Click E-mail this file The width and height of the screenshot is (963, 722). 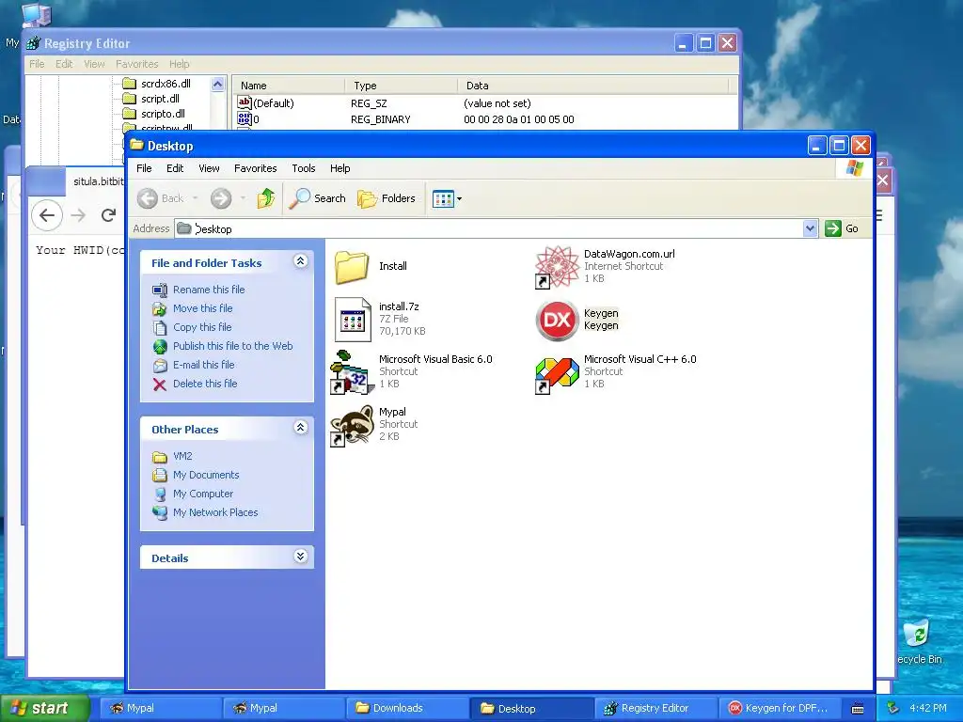click(x=203, y=365)
